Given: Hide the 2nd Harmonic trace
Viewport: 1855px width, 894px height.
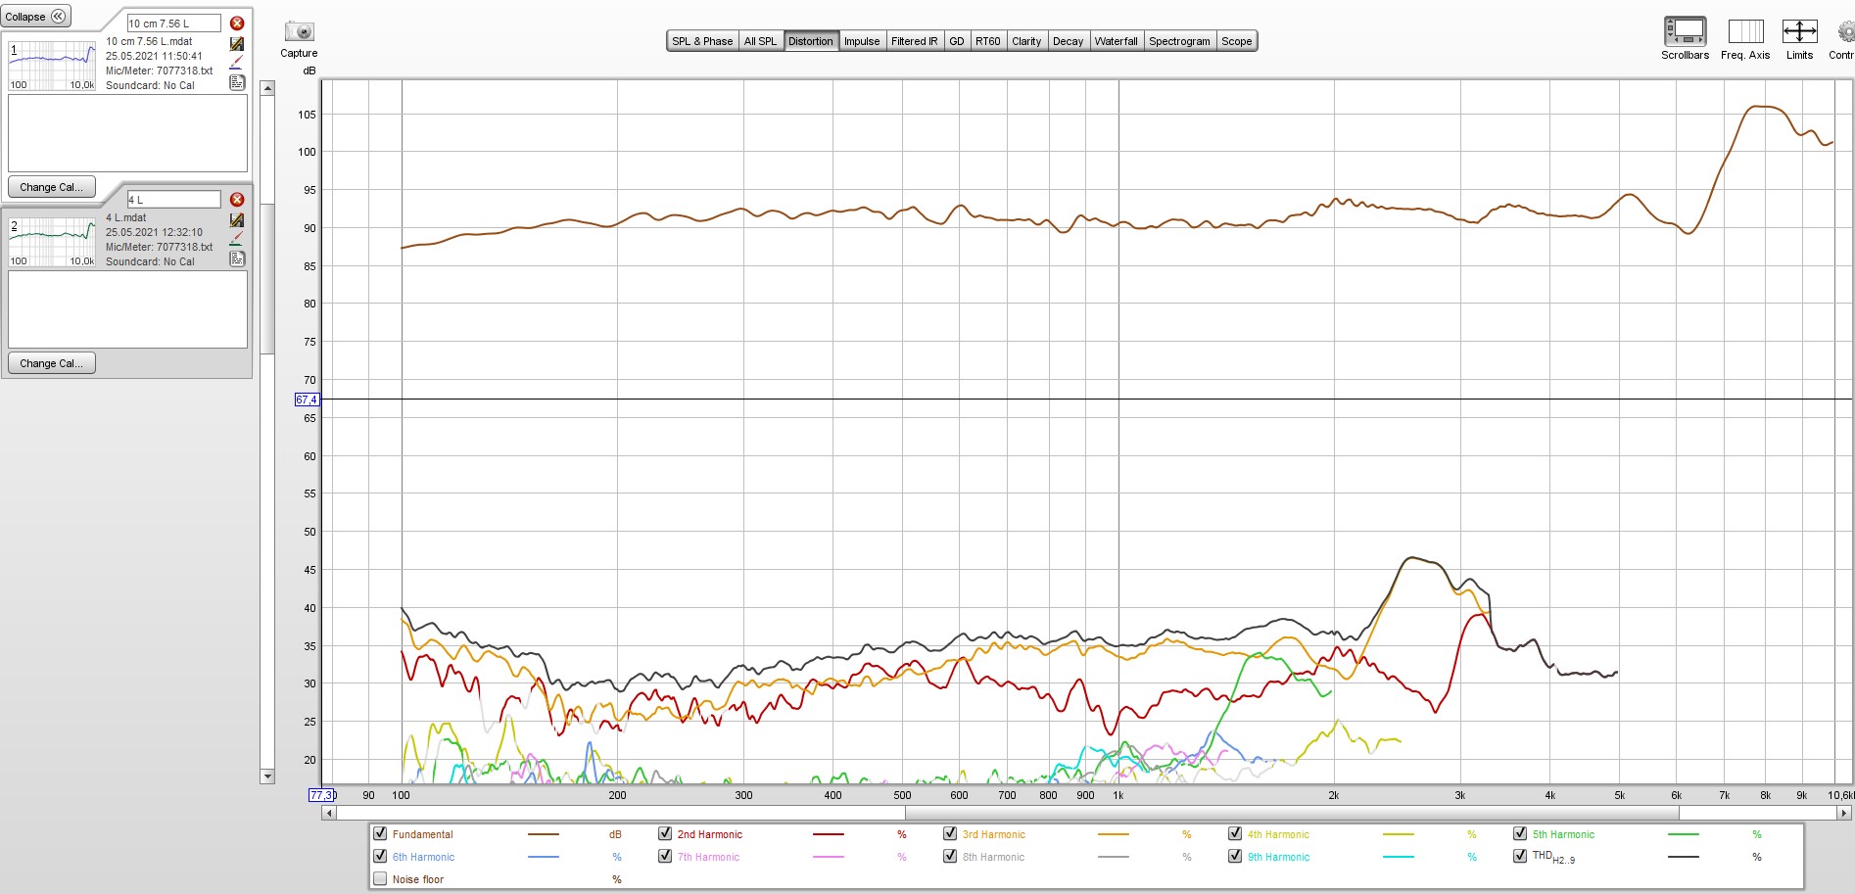Looking at the screenshot, I should [x=665, y=833].
